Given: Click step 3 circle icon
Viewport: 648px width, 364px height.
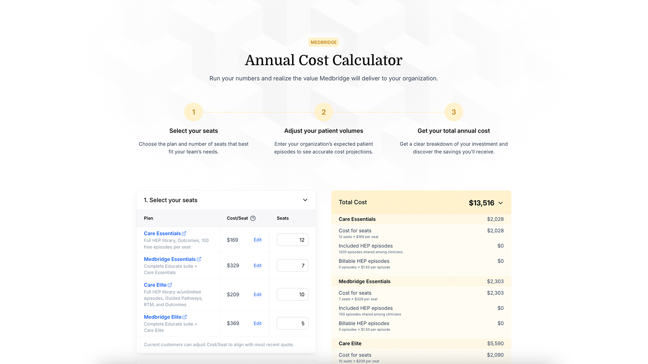Looking at the screenshot, I should pos(454,112).
